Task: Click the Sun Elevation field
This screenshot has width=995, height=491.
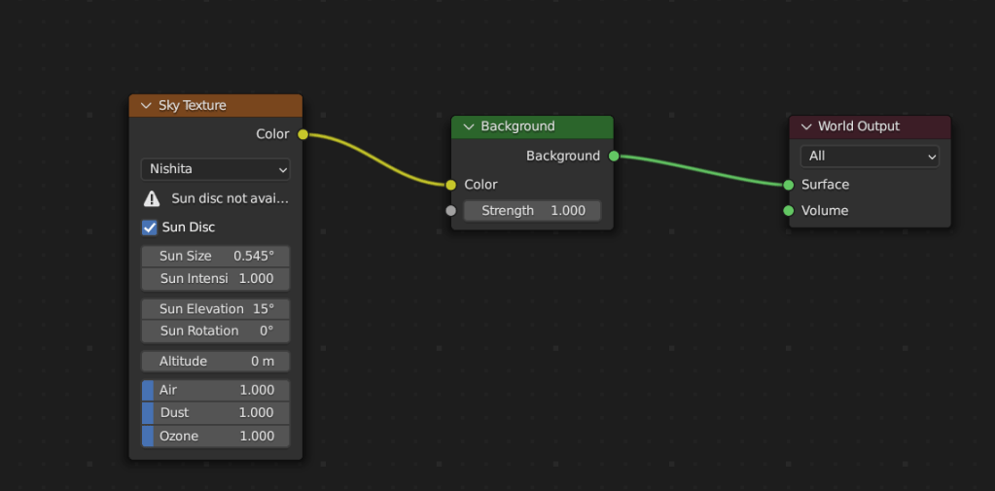Action: (215, 308)
